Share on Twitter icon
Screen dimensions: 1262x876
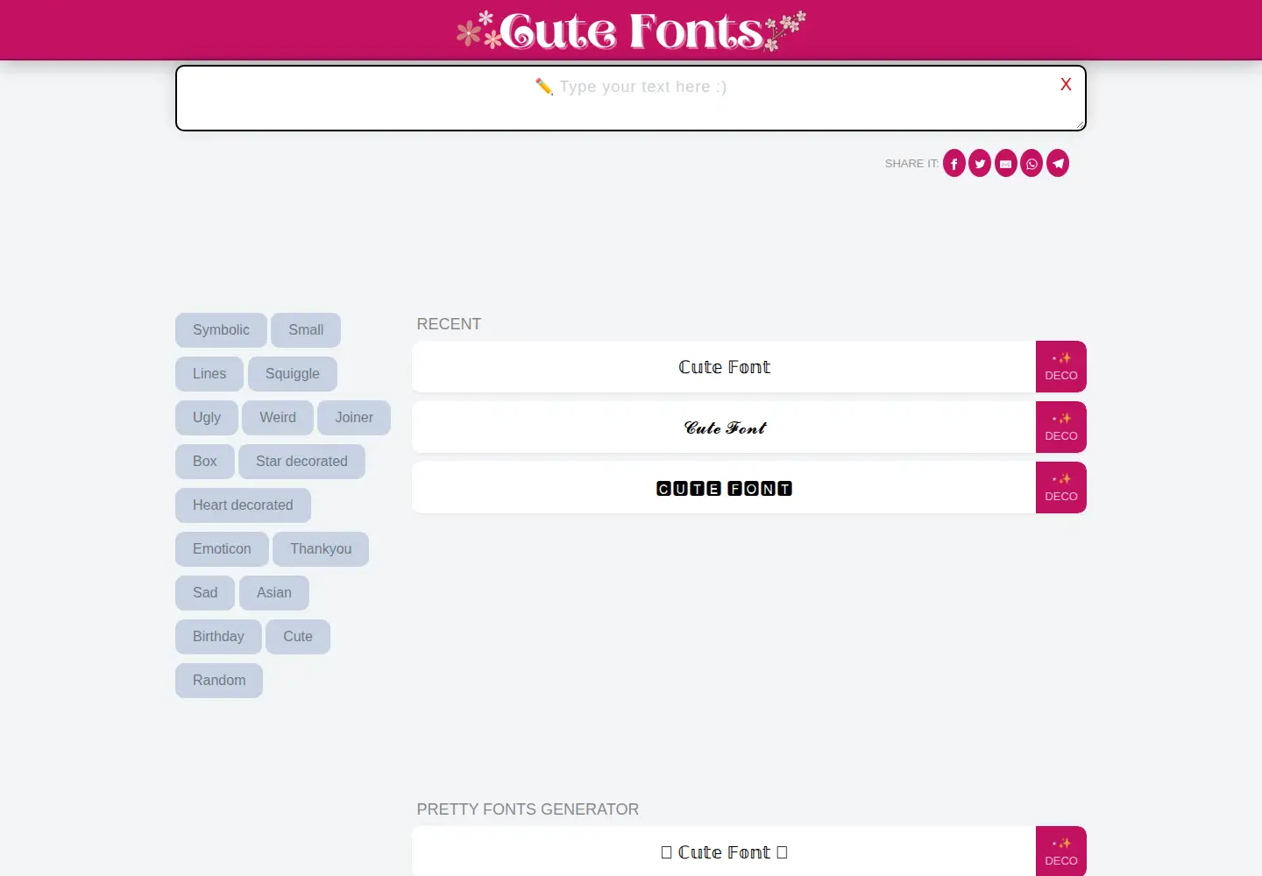[x=980, y=163]
